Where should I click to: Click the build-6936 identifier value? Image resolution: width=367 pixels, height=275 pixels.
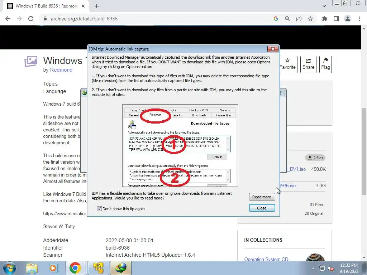pyautogui.click(x=118, y=248)
